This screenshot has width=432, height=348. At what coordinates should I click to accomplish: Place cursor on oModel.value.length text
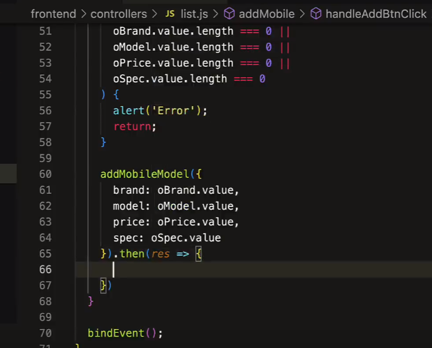173,47
